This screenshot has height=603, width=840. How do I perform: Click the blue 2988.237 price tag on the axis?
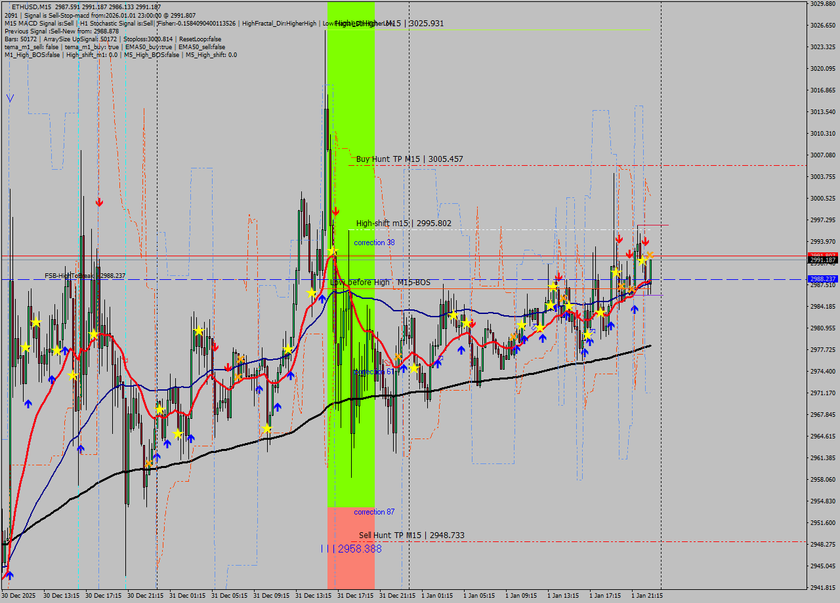tap(822, 279)
